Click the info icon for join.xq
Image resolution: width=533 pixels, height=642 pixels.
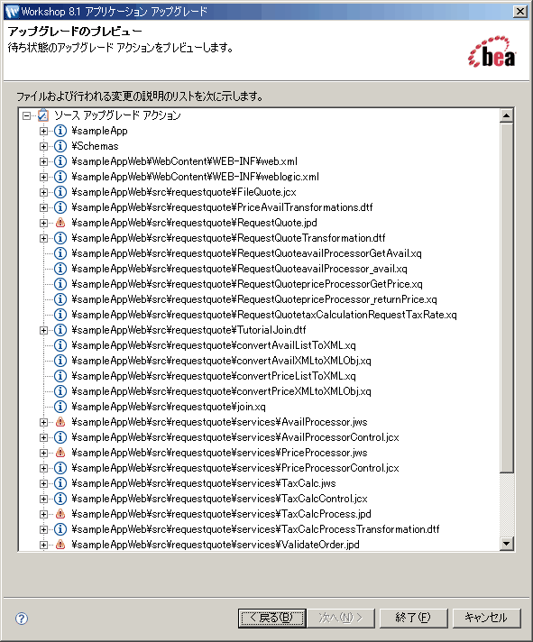coord(60,407)
